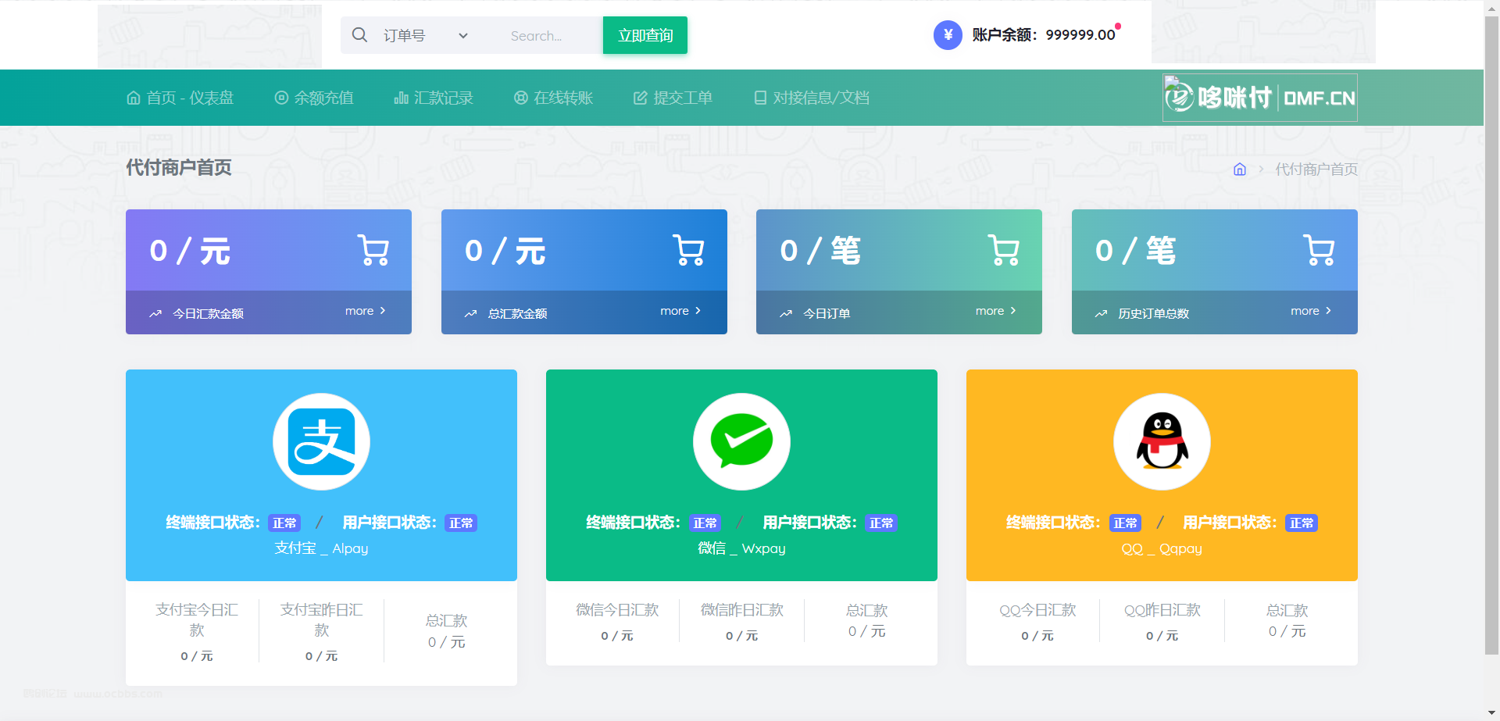Viewport: 1500px width, 721px height.
Task: Click the 立即查询 button
Action: point(645,35)
